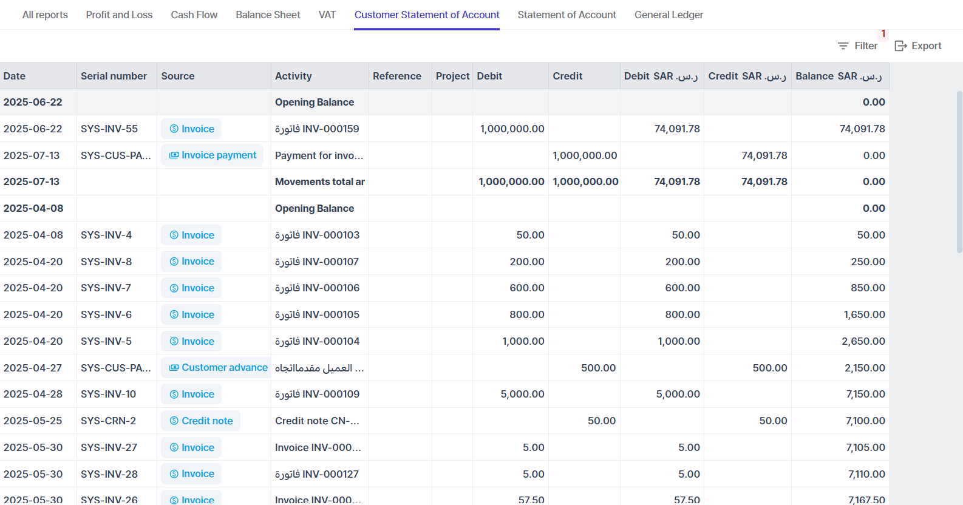Open the Invoice link for SYS-INV-5
The width and height of the screenshot is (963, 505).
[x=191, y=341]
